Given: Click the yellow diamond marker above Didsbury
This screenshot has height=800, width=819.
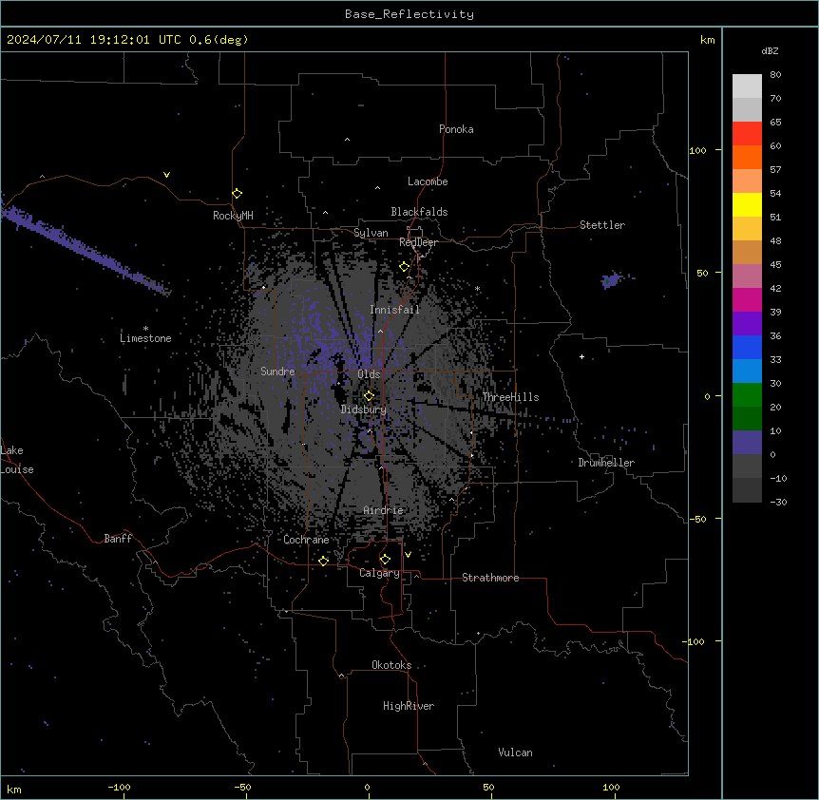Looking at the screenshot, I should [x=369, y=395].
